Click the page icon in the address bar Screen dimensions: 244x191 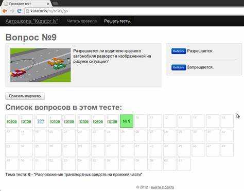(x=27, y=11)
